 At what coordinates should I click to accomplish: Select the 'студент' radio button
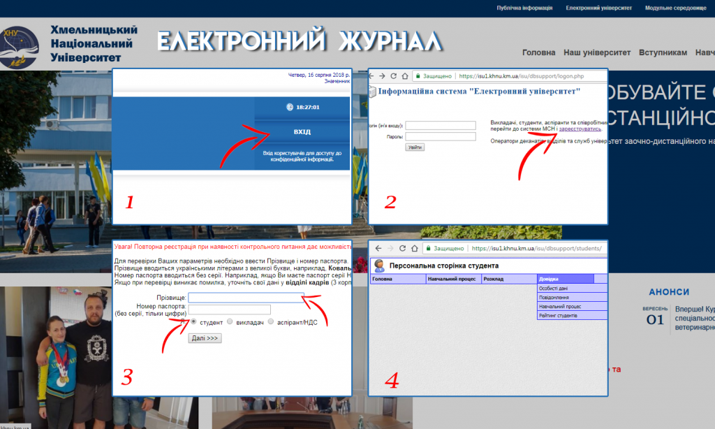(x=194, y=321)
